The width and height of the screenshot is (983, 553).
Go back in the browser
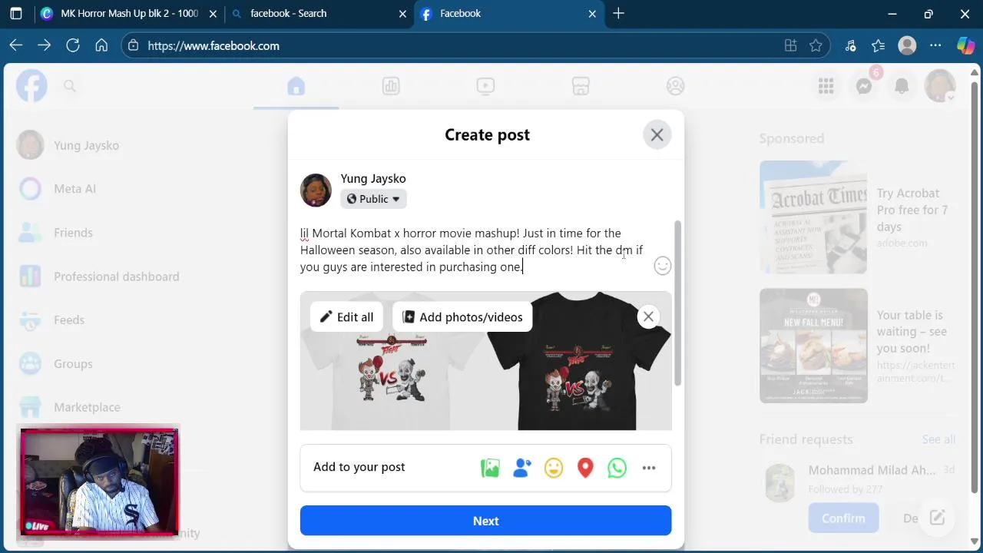16,46
